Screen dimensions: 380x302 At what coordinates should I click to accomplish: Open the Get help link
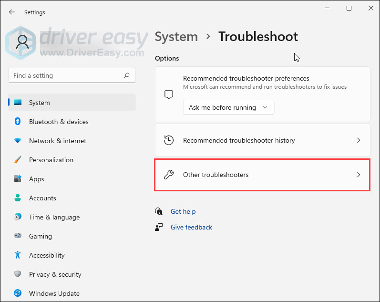[x=183, y=211]
